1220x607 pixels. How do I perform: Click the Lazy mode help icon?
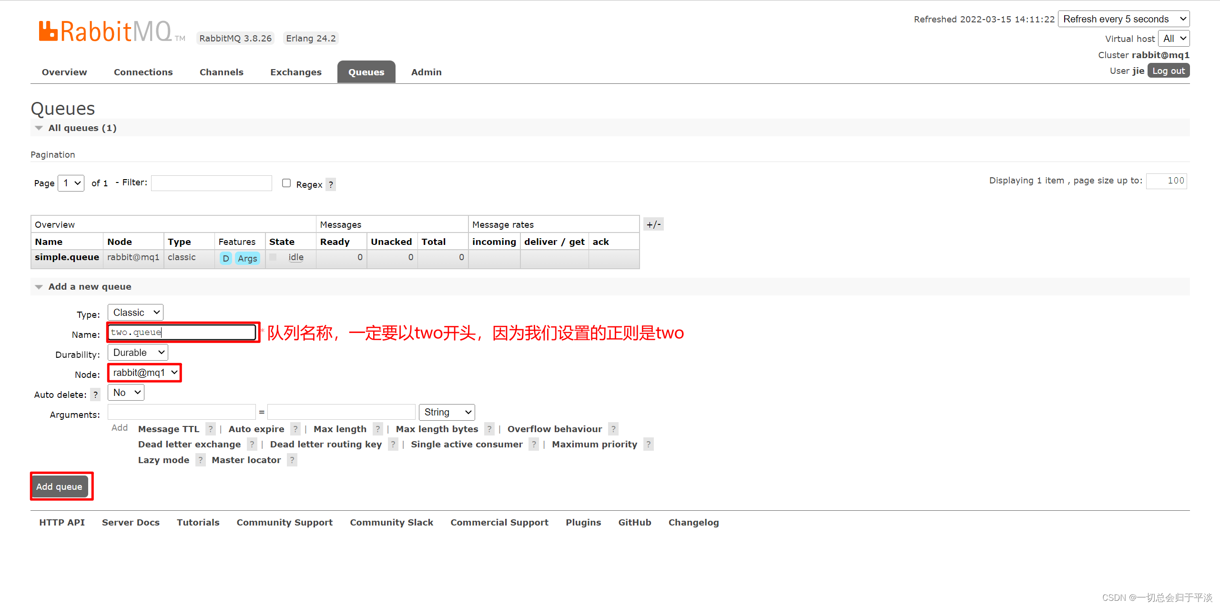coord(200,460)
